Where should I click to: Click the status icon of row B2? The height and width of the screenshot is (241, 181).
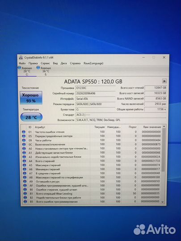pyautogui.click(x=25, y=198)
